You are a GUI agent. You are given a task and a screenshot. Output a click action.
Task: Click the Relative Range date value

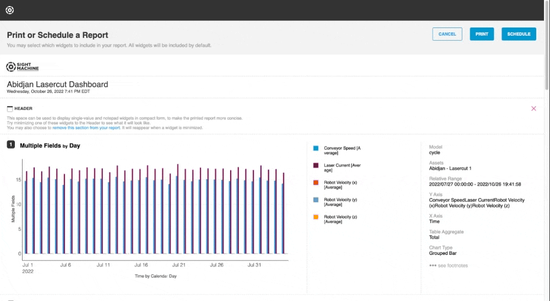475,184
